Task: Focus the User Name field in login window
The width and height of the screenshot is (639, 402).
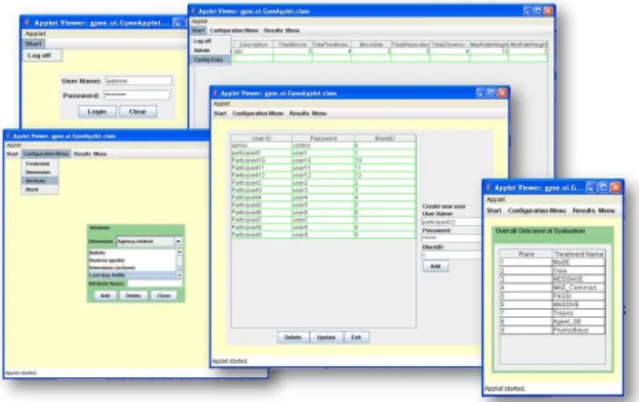Action: tap(138, 81)
